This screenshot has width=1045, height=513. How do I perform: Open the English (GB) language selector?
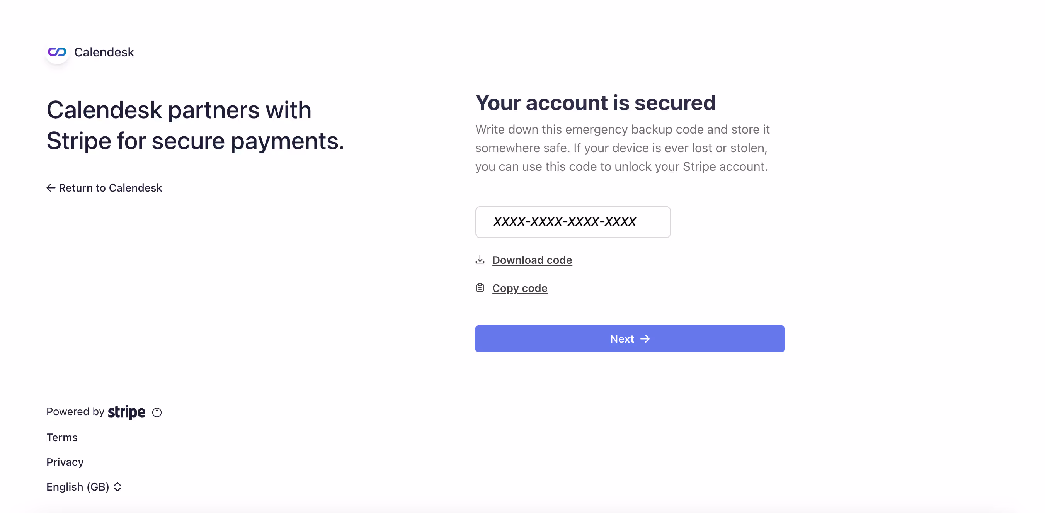click(x=78, y=487)
